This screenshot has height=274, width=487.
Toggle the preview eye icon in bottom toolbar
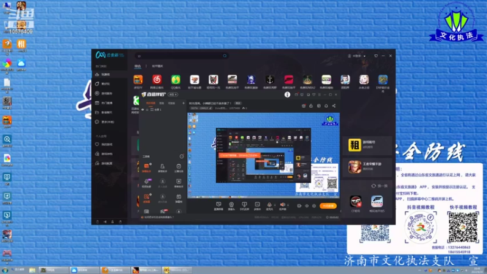(x=307, y=206)
